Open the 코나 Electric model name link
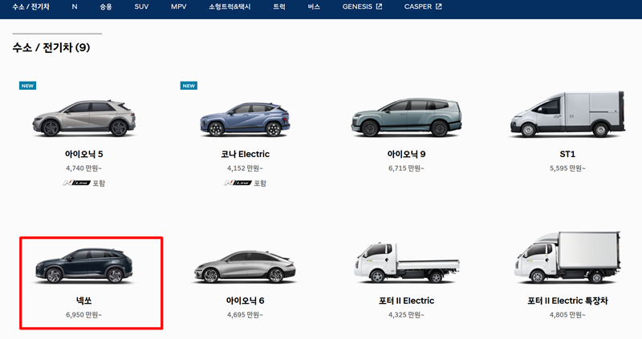Screen dimensions: 642x339 [245, 154]
